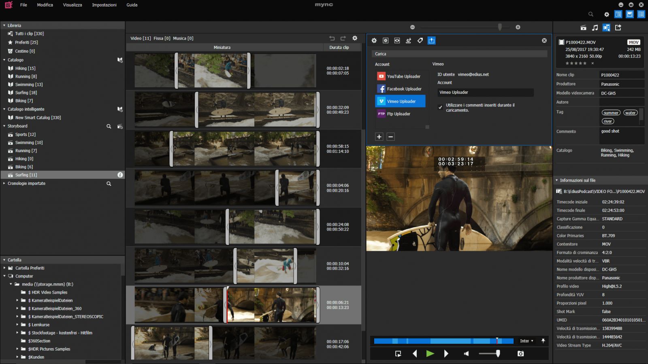Click the snapshot camera icon in player
648x364 pixels.
[x=520, y=353]
